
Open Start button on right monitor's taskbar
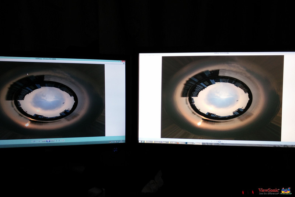coord(140,142)
